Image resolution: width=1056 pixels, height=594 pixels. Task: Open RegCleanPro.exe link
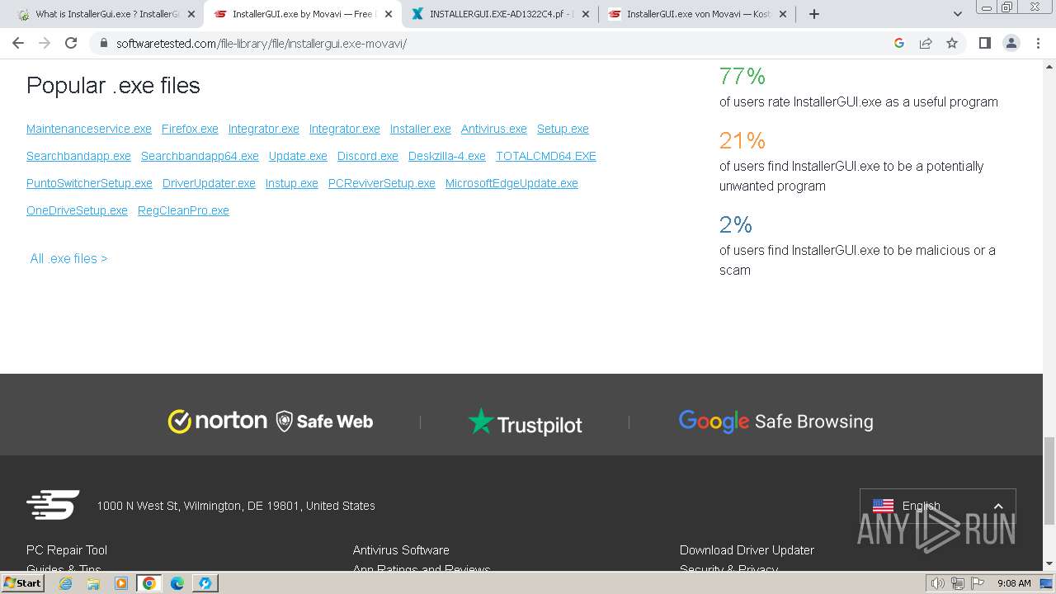tap(183, 210)
